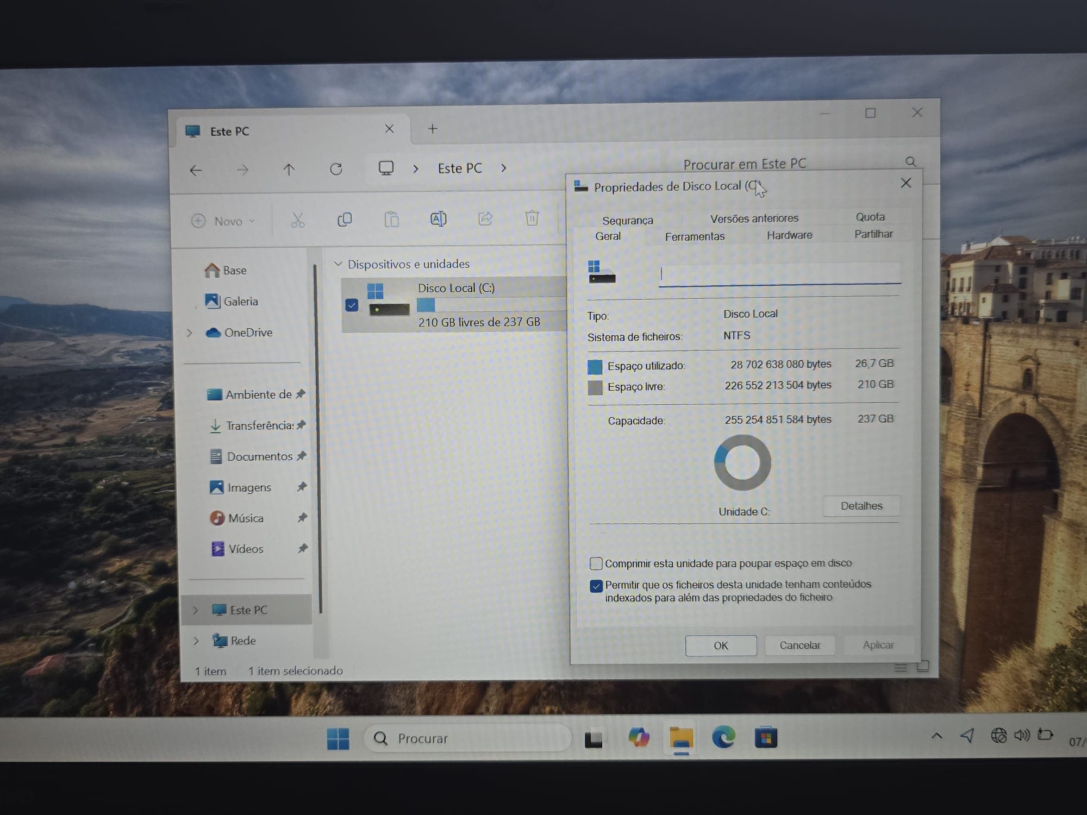Click the Paste clipboard icon
Image resolution: width=1087 pixels, height=815 pixels.
(391, 220)
